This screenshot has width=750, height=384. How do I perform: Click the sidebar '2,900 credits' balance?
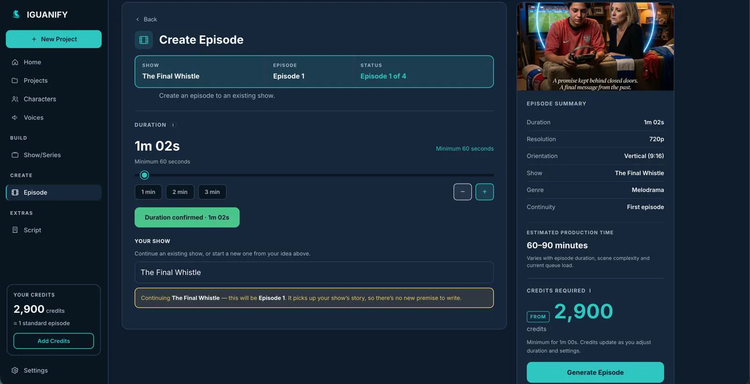coord(39,310)
